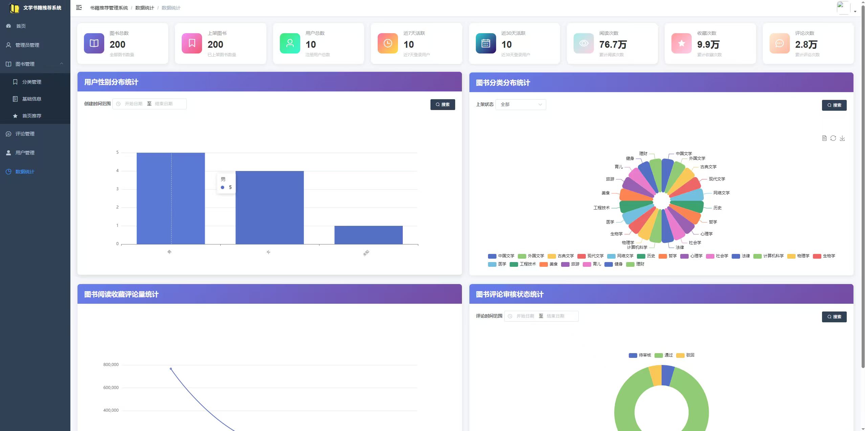Click the system logo in the sidebar header
The width and height of the screenshot is (865, 431).
(14, 8)
